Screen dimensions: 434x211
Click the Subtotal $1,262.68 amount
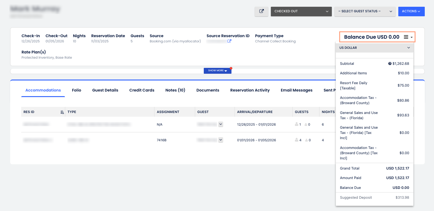tap(401, 64)
